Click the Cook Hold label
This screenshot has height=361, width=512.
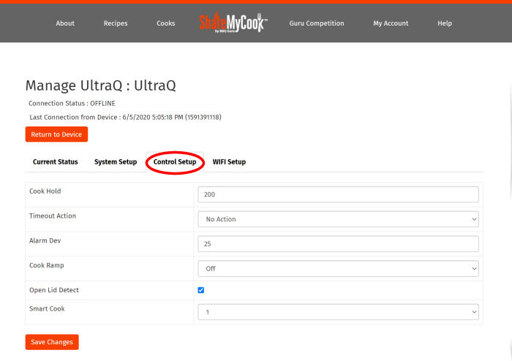pos(45,191)
